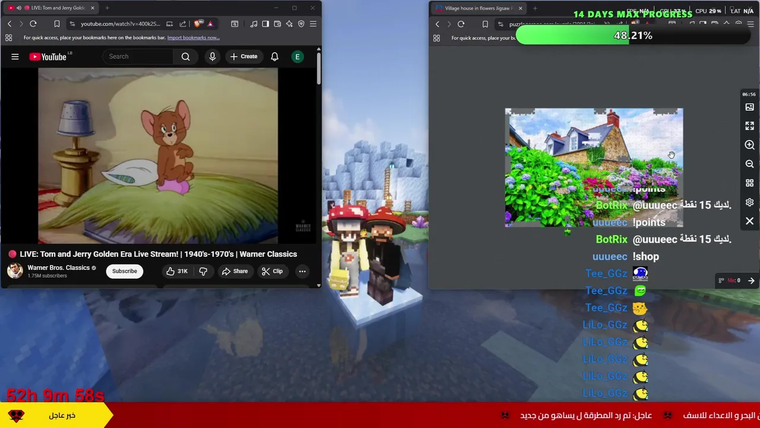Image resolution: width=760 pixels, height=428 pixels.
Task: Click the jigsaw puzzle image
Action: pyautogui.click(x=594, y=168)
